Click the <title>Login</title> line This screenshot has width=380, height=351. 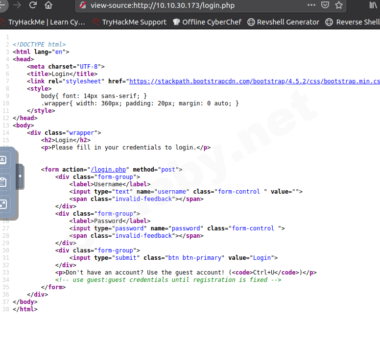62,74
